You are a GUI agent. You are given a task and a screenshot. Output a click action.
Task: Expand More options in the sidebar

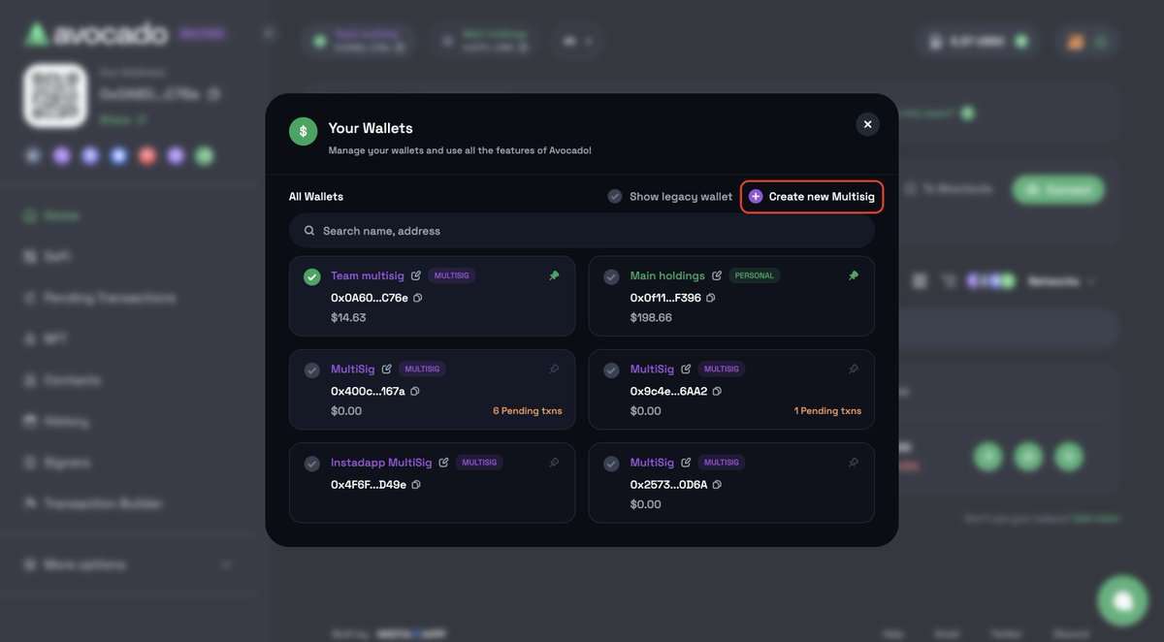[129, 564]
